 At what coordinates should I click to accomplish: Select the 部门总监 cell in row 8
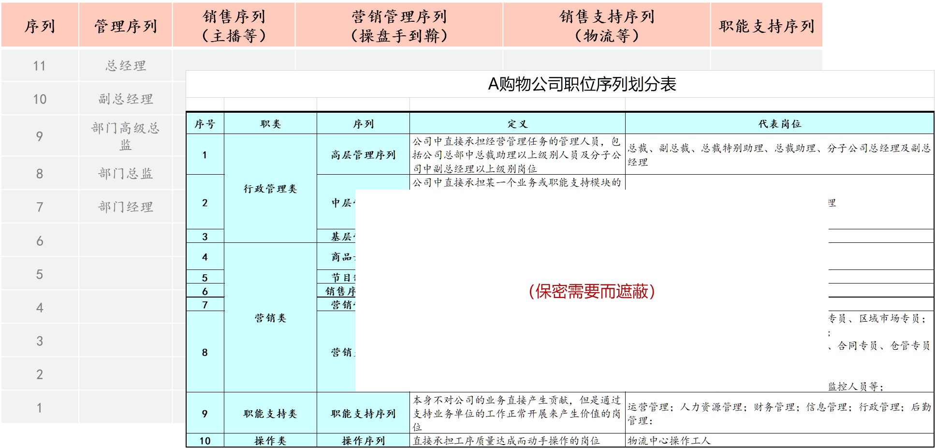(125, 173)
